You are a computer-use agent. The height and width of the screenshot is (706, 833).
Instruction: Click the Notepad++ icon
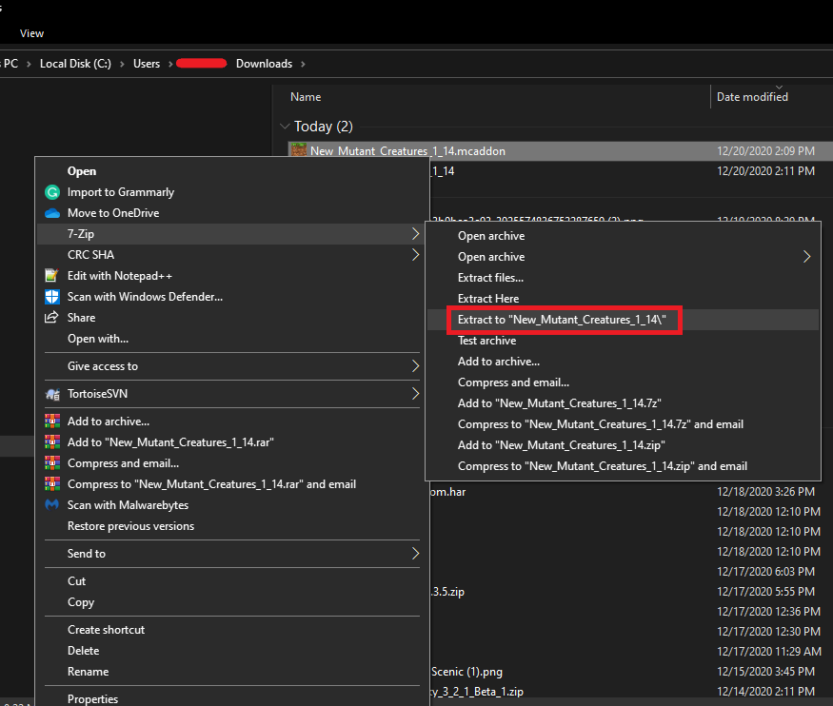50,275
